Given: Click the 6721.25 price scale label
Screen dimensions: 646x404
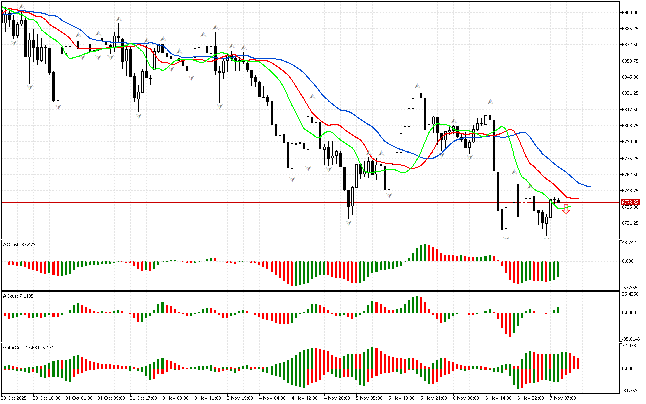Looking at the screenshot, I should click(x=630, y=223).
